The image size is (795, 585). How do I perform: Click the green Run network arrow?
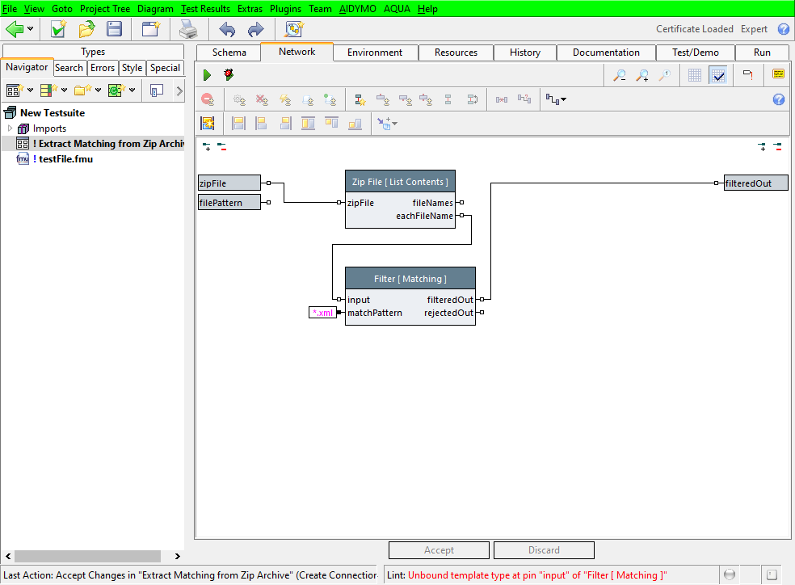click(207, 75)
